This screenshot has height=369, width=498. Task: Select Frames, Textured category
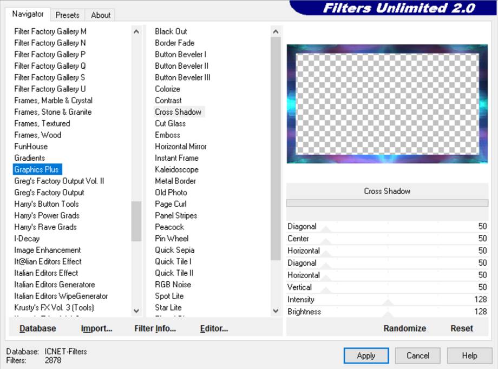point(42,123)
